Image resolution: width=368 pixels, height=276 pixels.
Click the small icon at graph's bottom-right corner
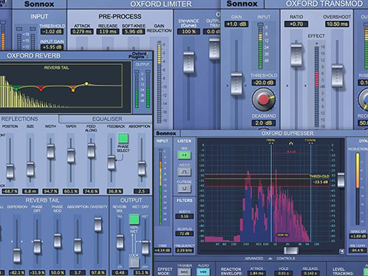pyautogui.click(x=341, y=251)
